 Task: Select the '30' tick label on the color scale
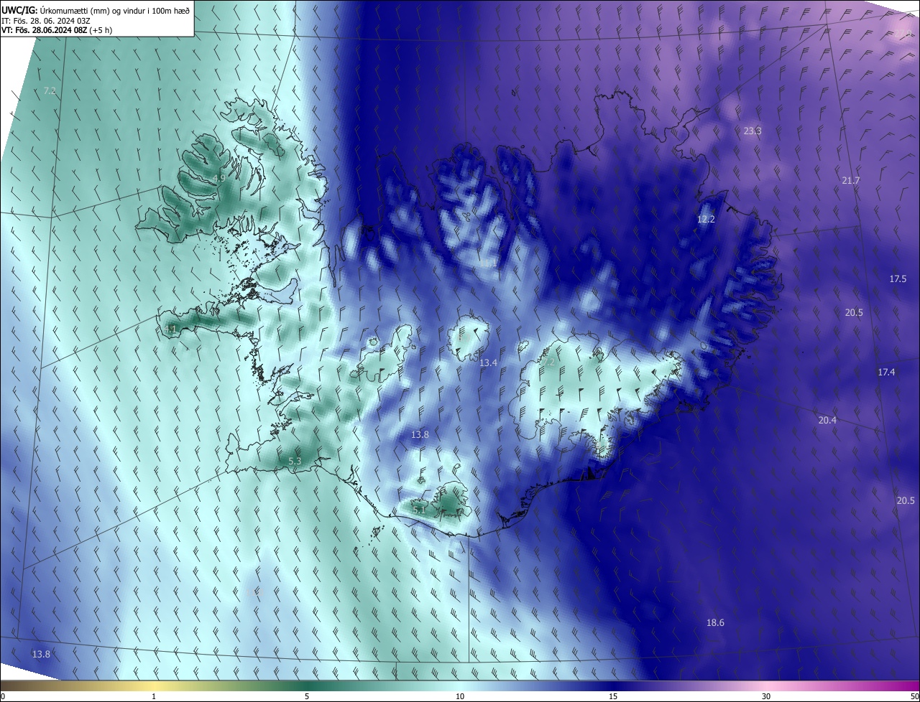click(x=766, y=696)
